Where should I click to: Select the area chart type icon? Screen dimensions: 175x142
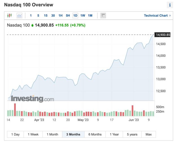coord(19,16)
